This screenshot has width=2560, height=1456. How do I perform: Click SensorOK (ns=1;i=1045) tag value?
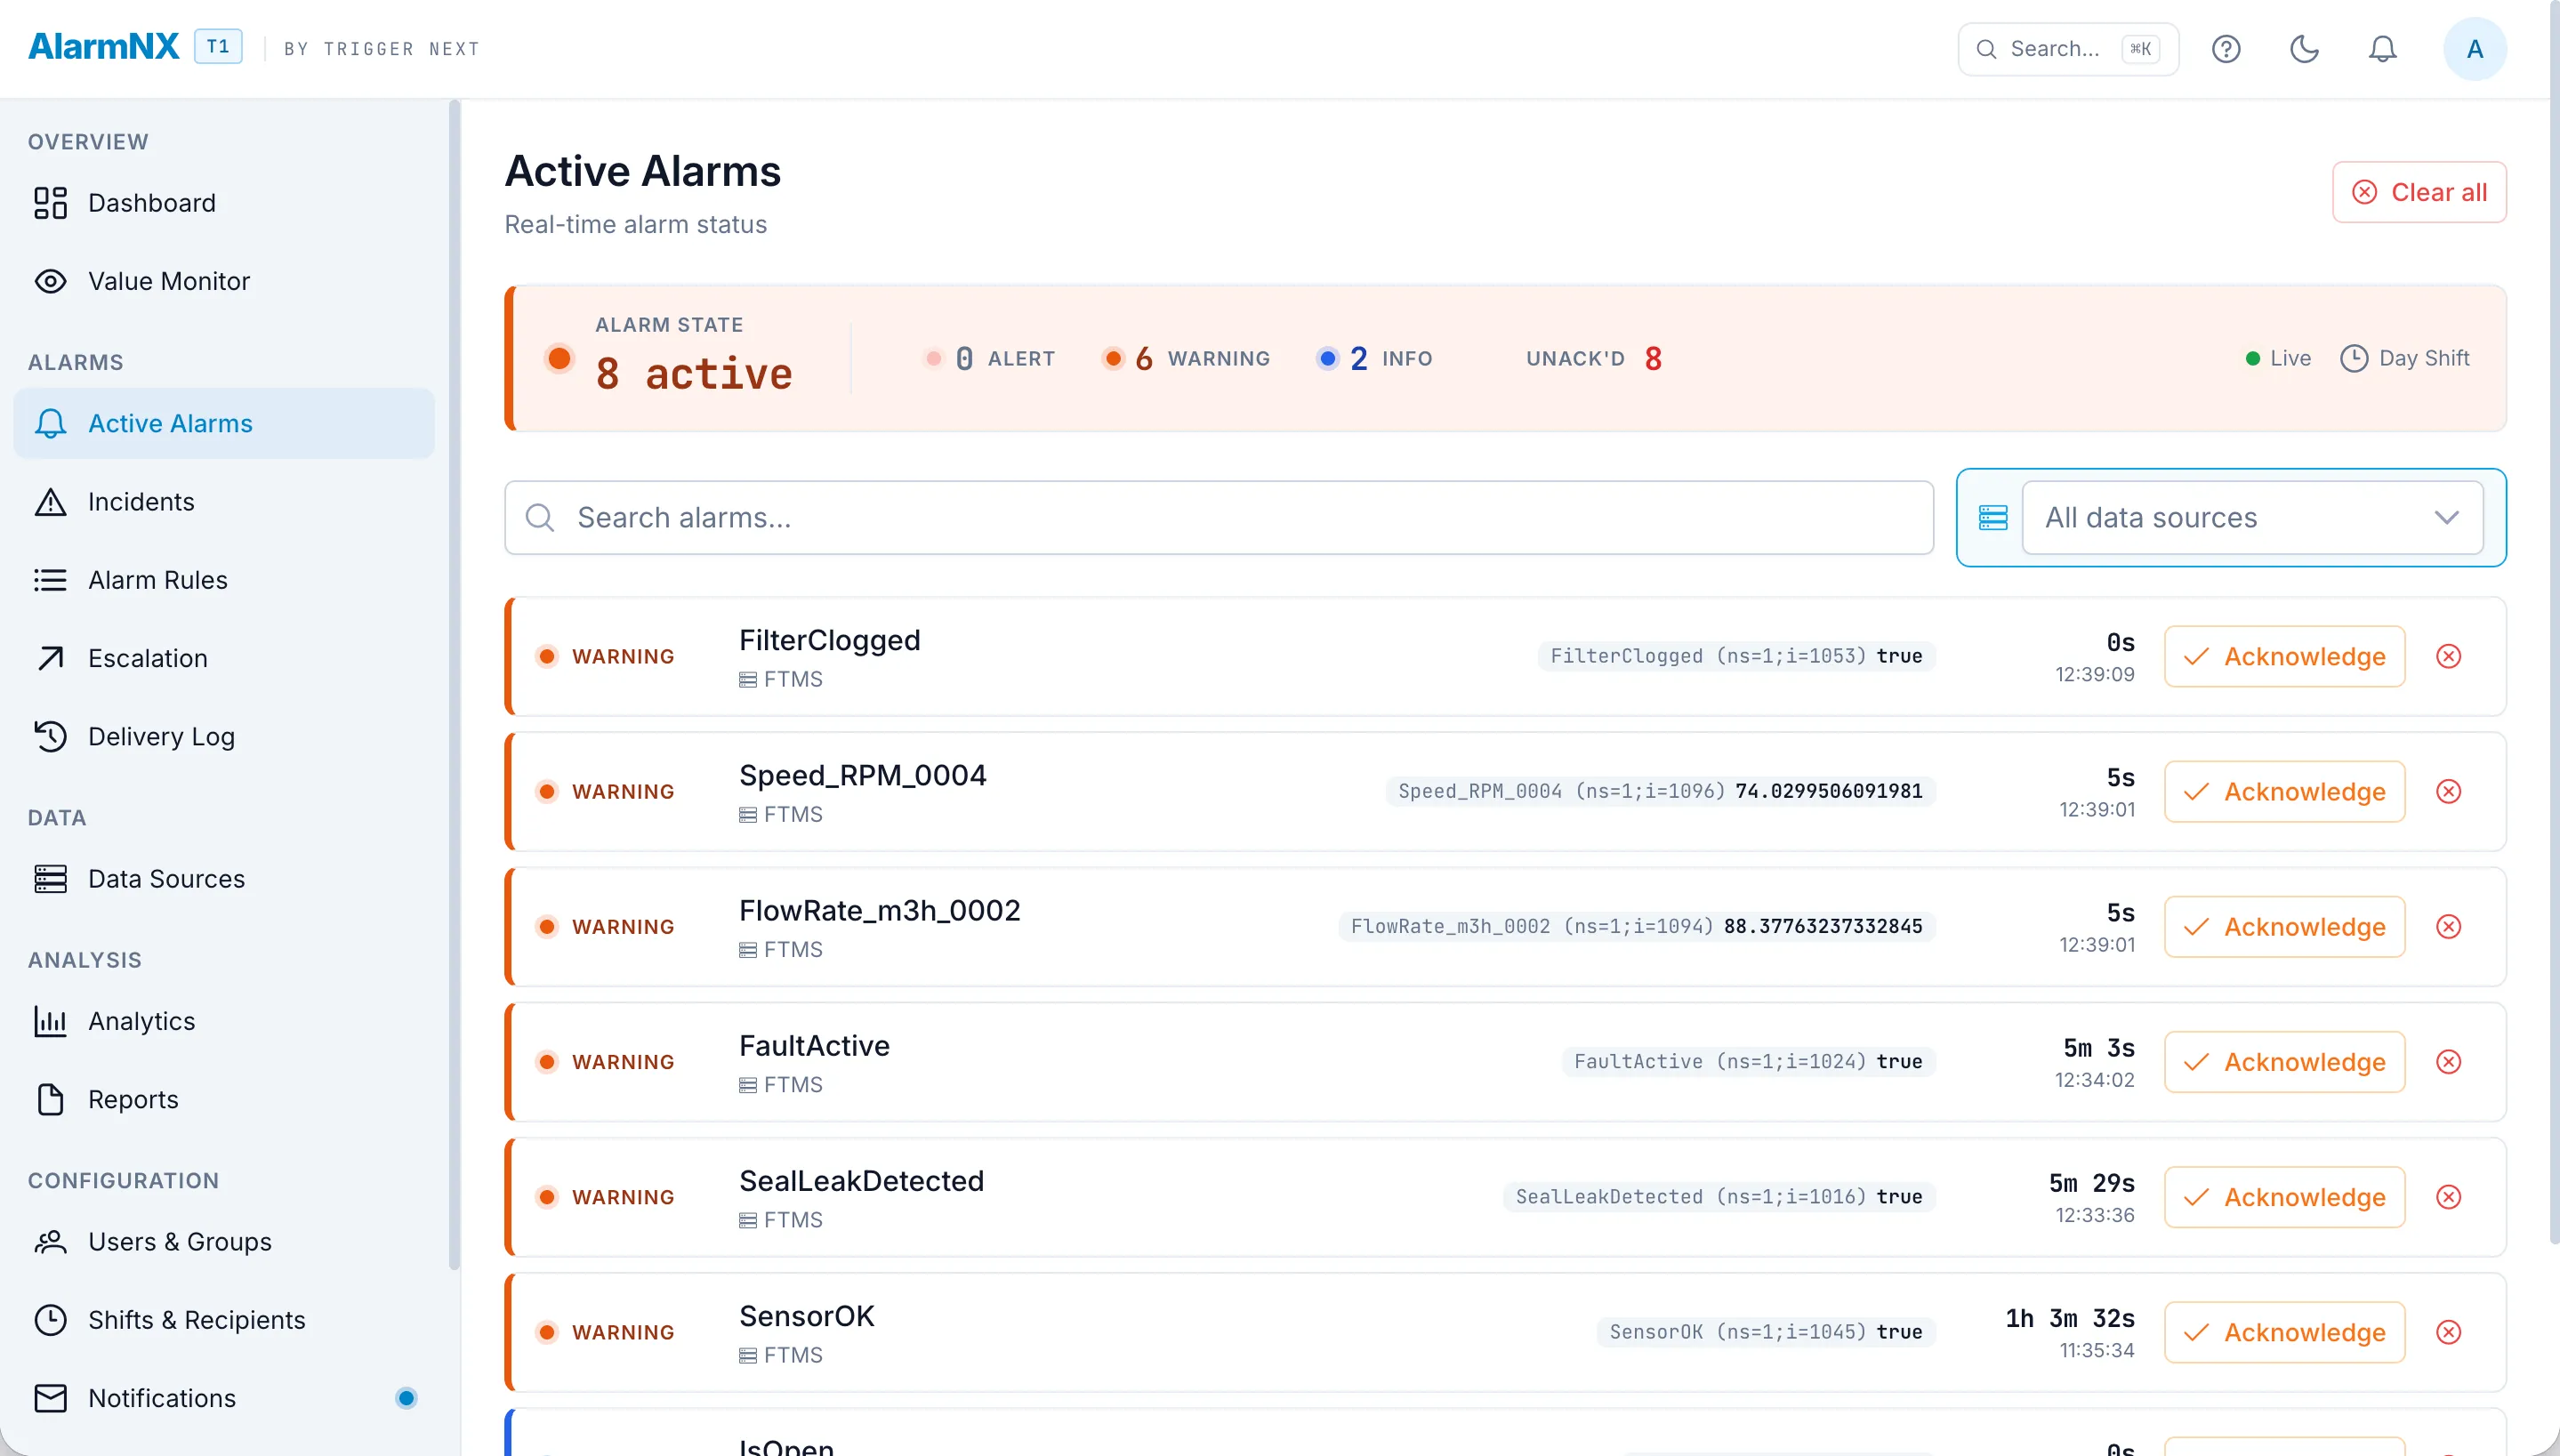(x=1766, y=1331)
